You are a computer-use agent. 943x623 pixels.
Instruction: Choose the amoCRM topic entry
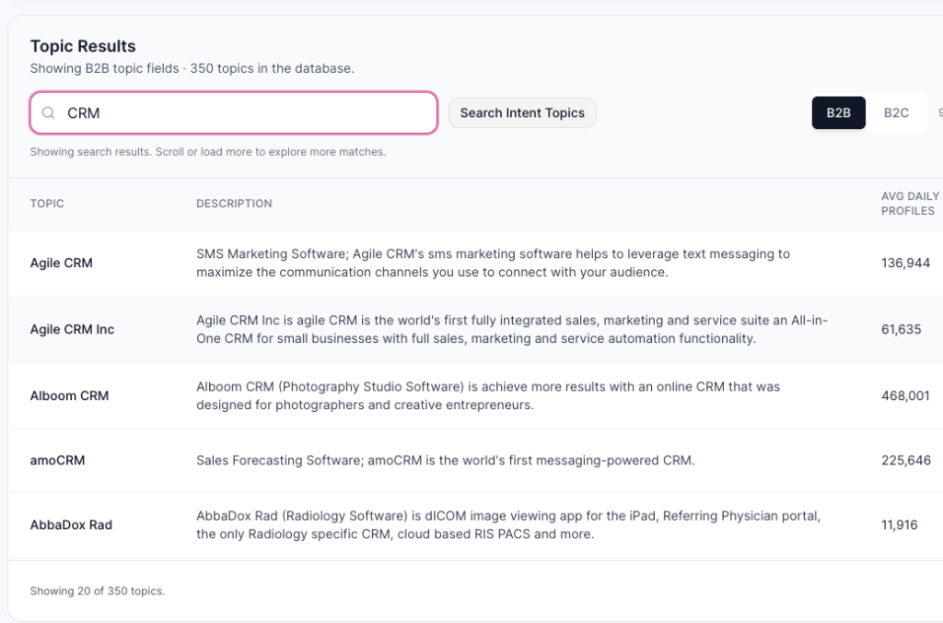pyautogui.click(x=57, y=460)
